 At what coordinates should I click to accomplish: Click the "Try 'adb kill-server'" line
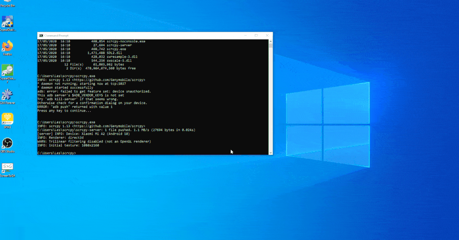78,99
